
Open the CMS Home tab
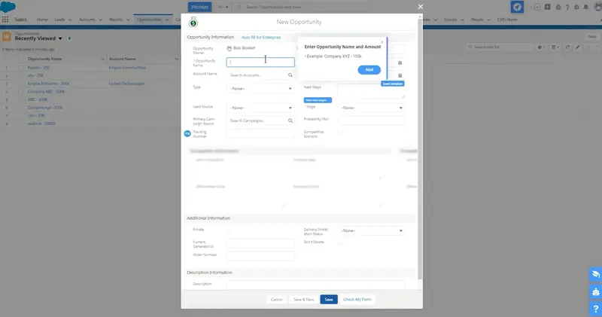point(507,20)
